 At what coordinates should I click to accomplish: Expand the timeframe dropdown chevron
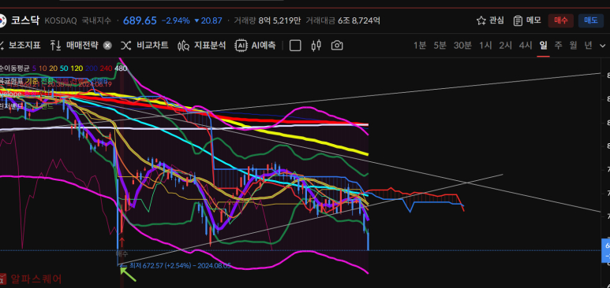[602, 46]
